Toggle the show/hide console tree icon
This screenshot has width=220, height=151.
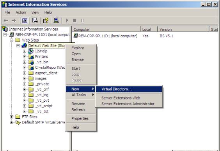point(25,21)
